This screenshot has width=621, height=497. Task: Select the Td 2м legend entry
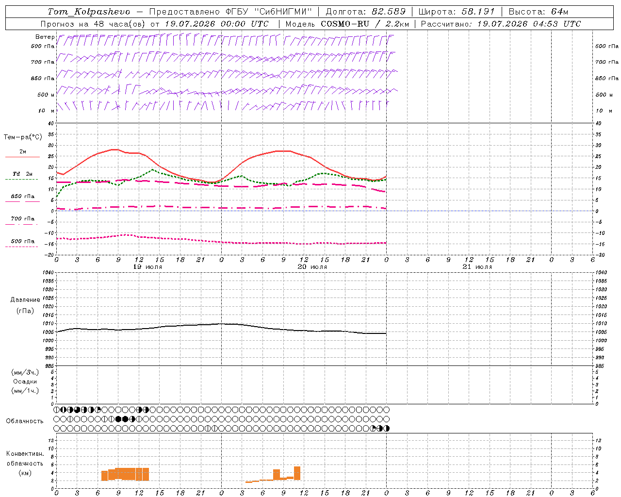click(x=22, y=174)
